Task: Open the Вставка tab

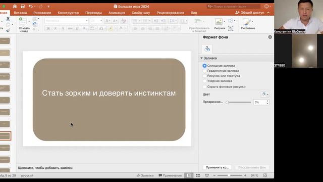Action: (x=20, y=13)
